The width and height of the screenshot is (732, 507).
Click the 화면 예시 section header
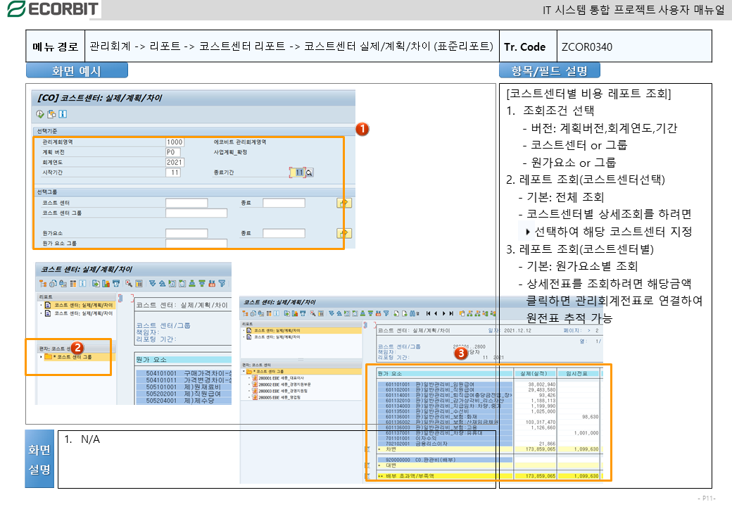[77, 70]
